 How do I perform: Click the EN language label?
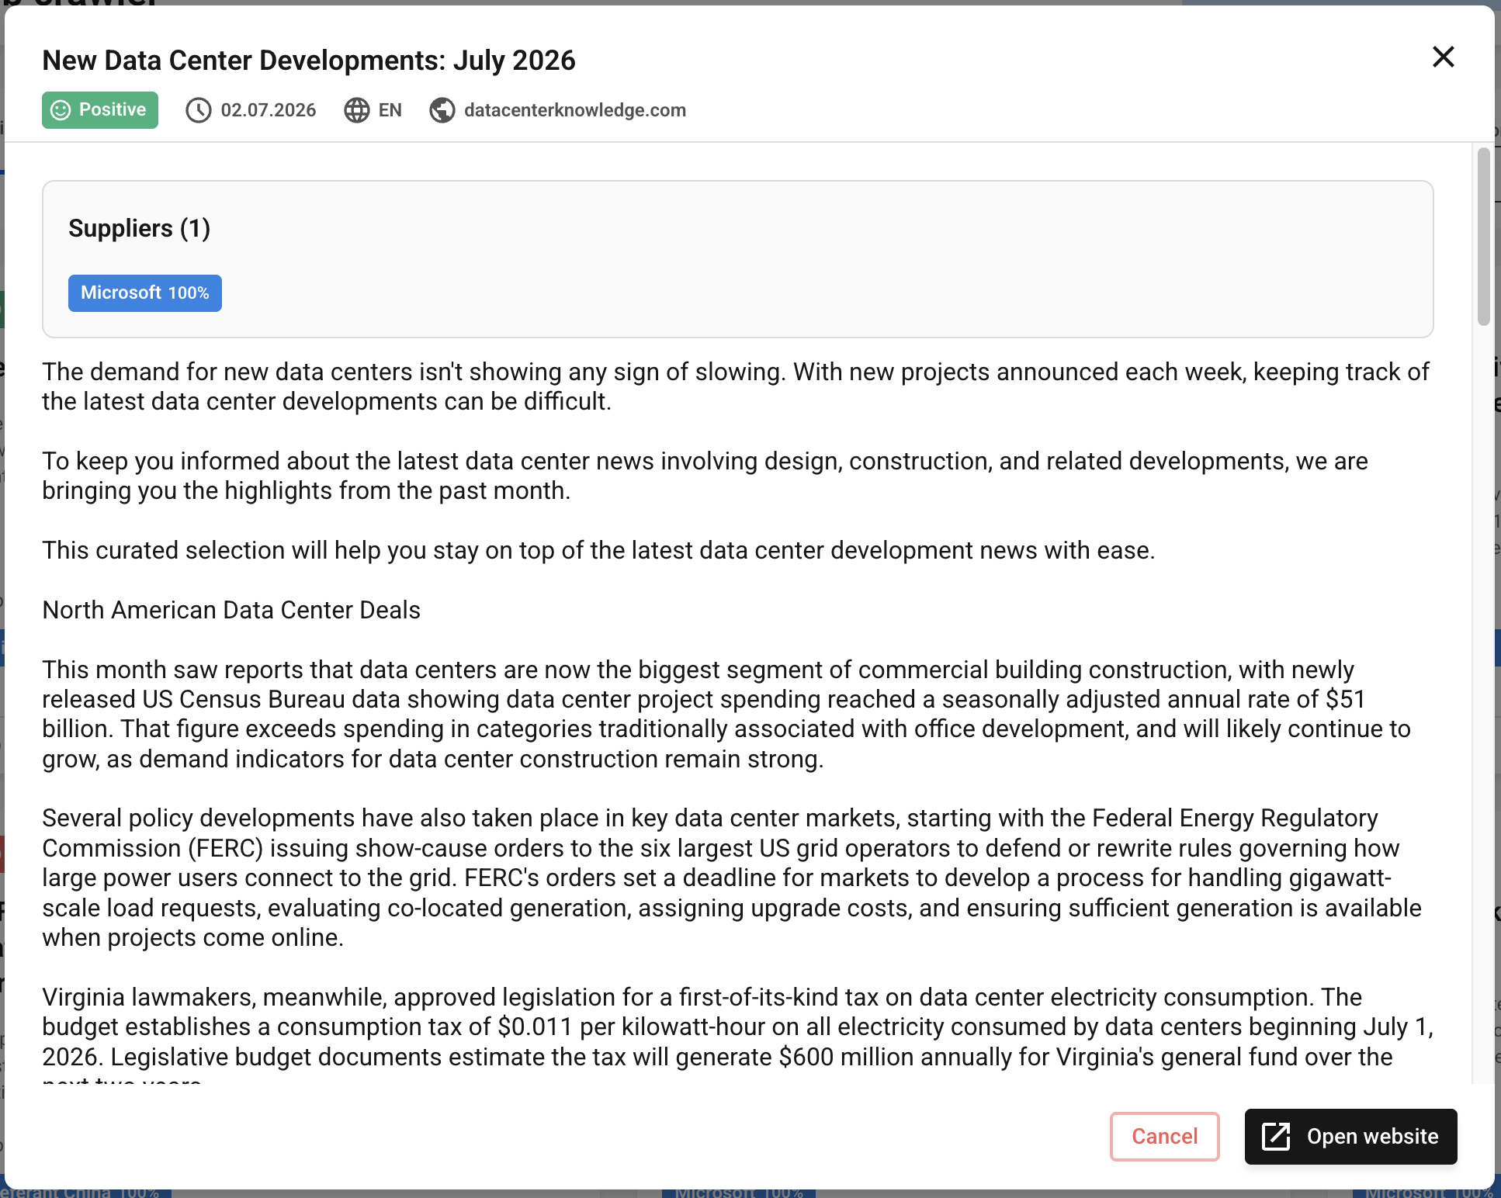(390, 110)
